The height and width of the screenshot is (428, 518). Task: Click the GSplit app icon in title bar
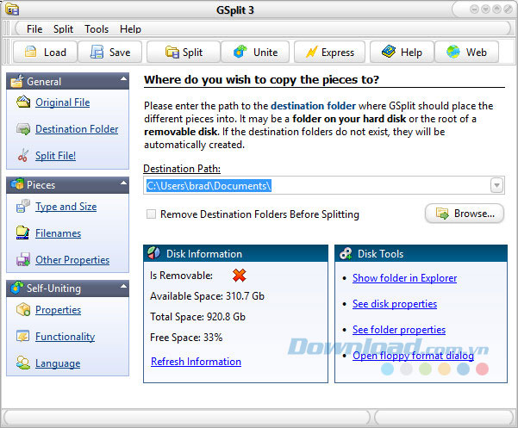[x=12, y=9]
